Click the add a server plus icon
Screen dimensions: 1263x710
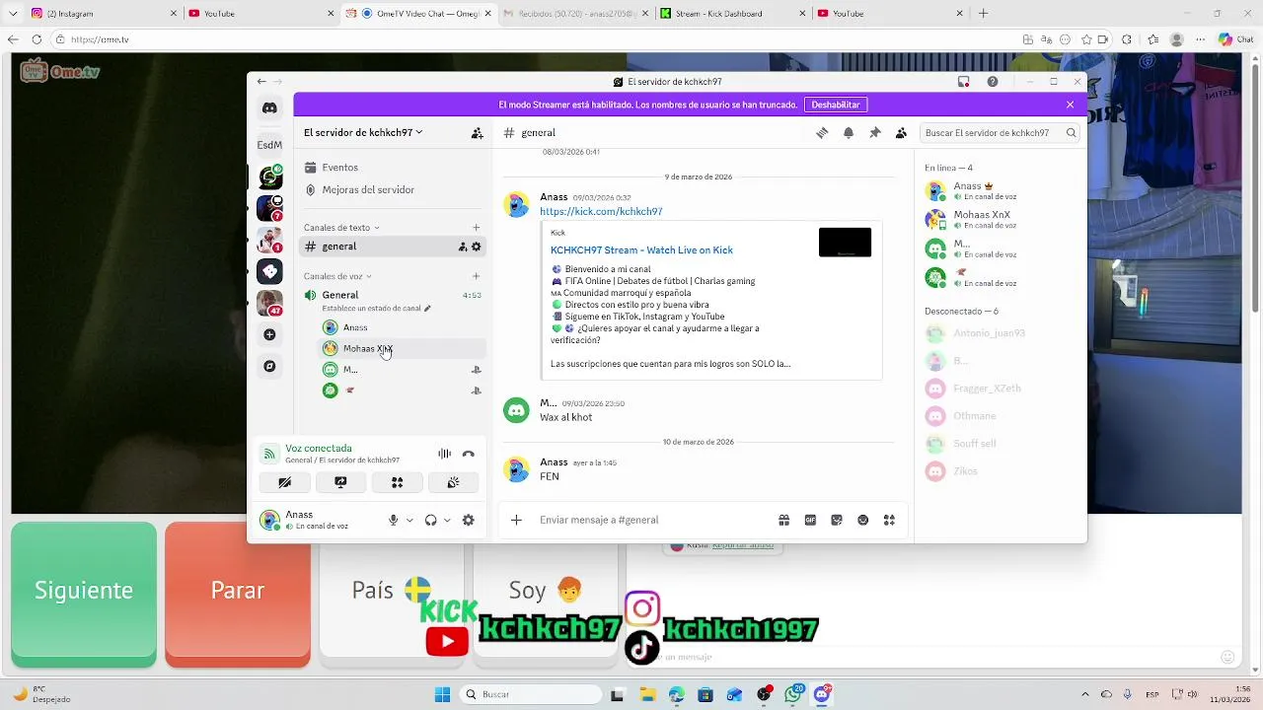pyautogui.click(x=269, y=335)
